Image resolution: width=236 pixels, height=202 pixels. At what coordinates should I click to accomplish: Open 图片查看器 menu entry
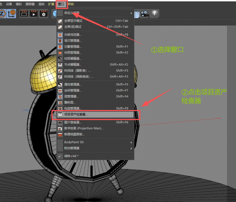coord(73,122)
